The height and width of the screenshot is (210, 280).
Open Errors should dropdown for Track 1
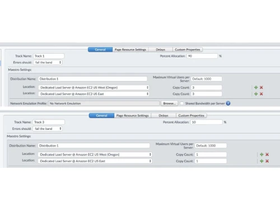click(48, 62)
